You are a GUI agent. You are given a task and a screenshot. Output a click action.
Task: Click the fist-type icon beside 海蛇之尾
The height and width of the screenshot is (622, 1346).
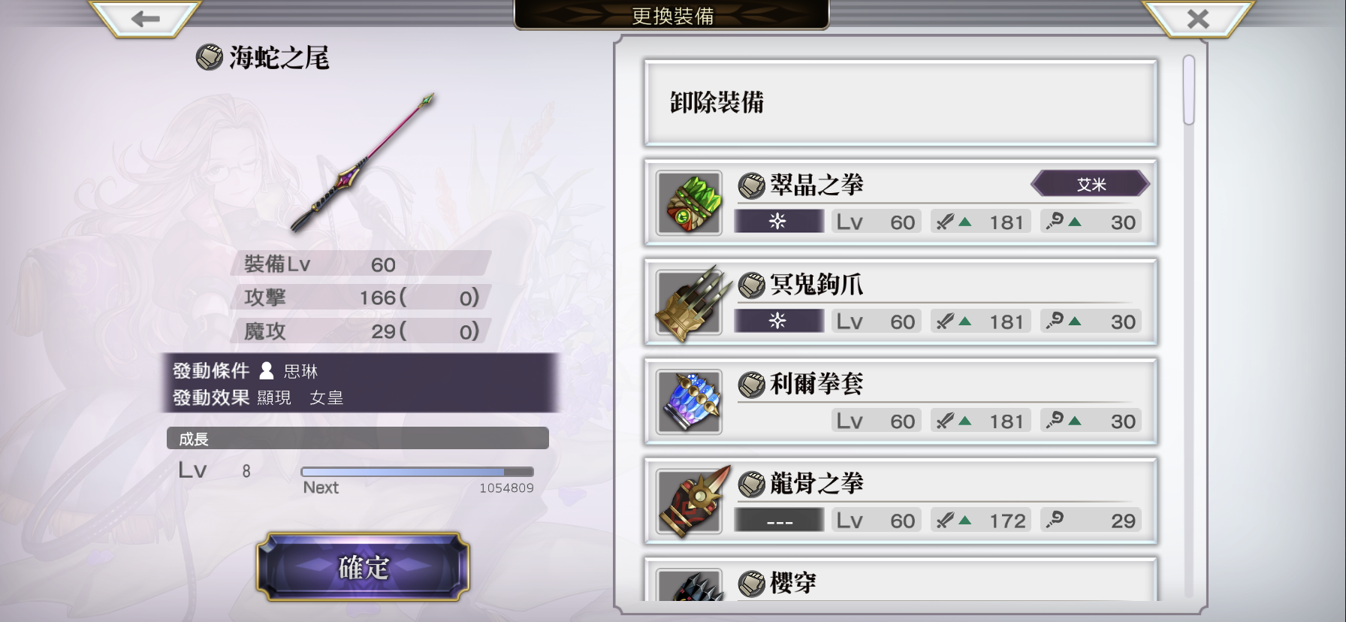coord(209,57)
